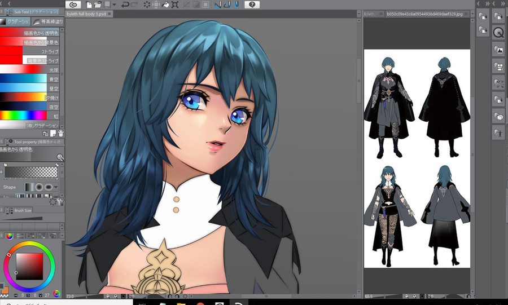
Task: Deselect selection toolbar icon
Action: point(187,5)
